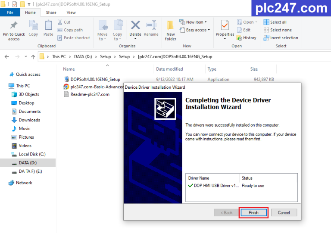Click first Setup in address breadcrumb
This screenshot has height=233, width=331.
click(105, 56)
